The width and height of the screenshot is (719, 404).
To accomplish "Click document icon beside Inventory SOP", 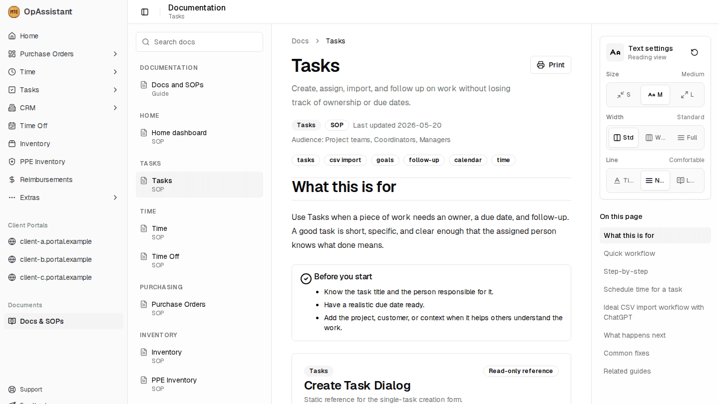I will (144, 352).
